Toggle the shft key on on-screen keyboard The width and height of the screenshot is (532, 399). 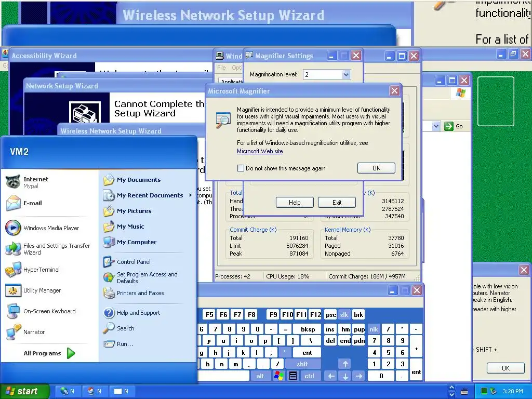[x=302, y=364]
